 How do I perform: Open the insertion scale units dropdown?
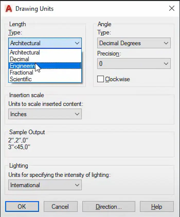pos(77,114)
